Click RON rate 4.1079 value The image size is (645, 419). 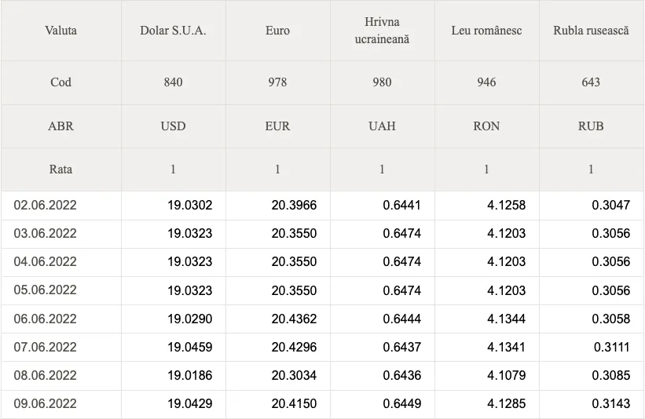(x=506, y=375)
